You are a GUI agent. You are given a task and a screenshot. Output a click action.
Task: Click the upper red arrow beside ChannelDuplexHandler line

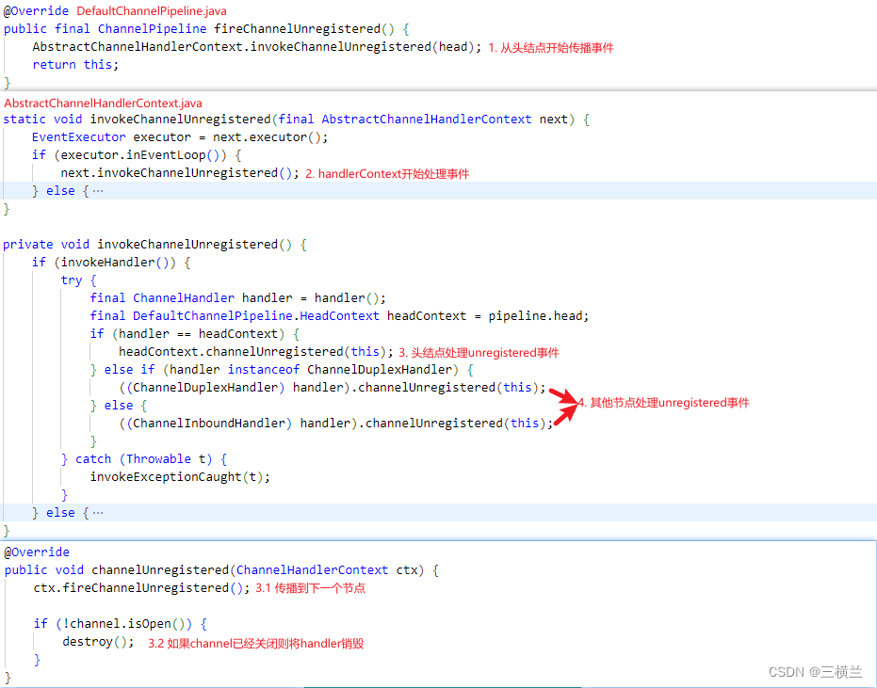pos(561,395)
